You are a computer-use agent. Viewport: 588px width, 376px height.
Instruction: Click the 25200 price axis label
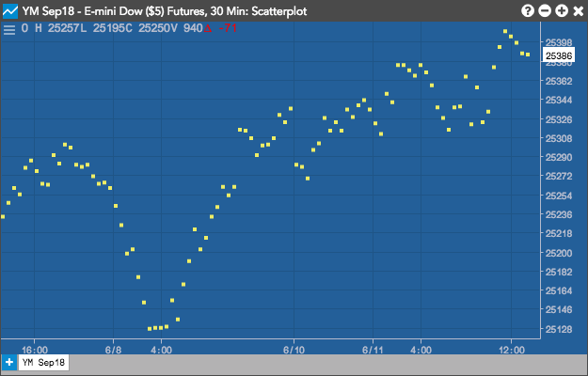click(x=559, y=253)
